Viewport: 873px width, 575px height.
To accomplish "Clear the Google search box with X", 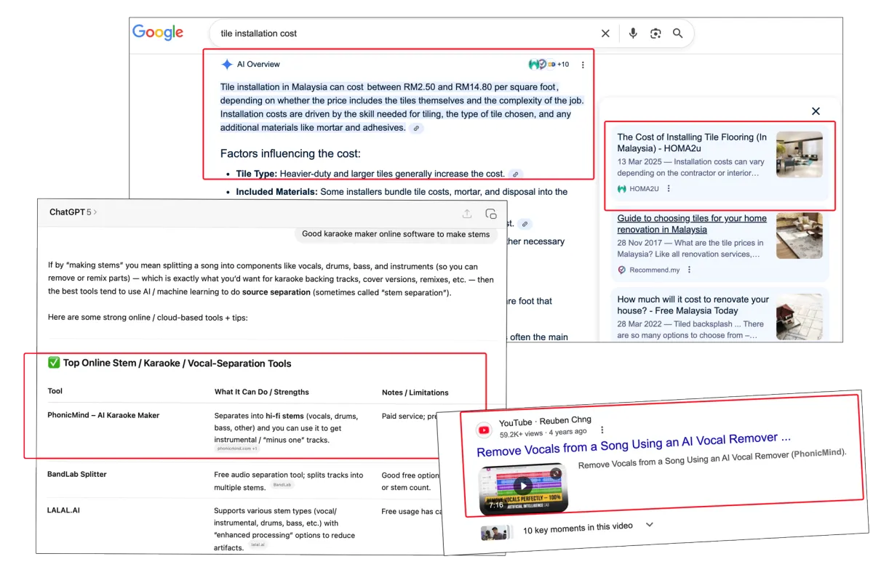I will (x=605, y=33).
